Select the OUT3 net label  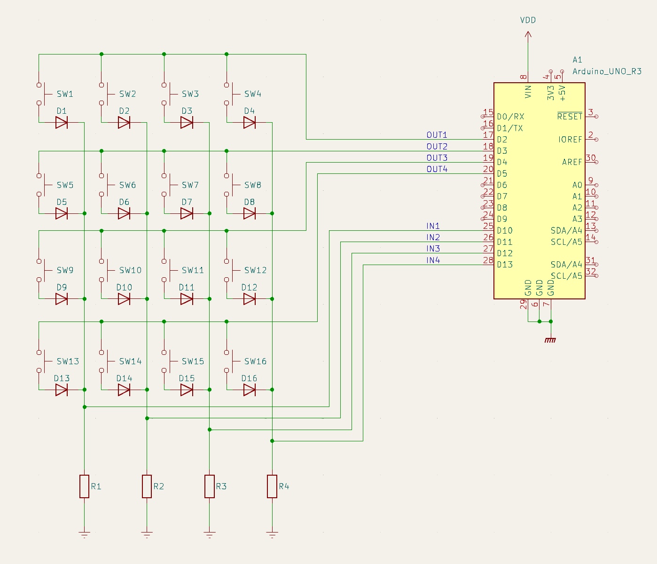tap(437, 158)
